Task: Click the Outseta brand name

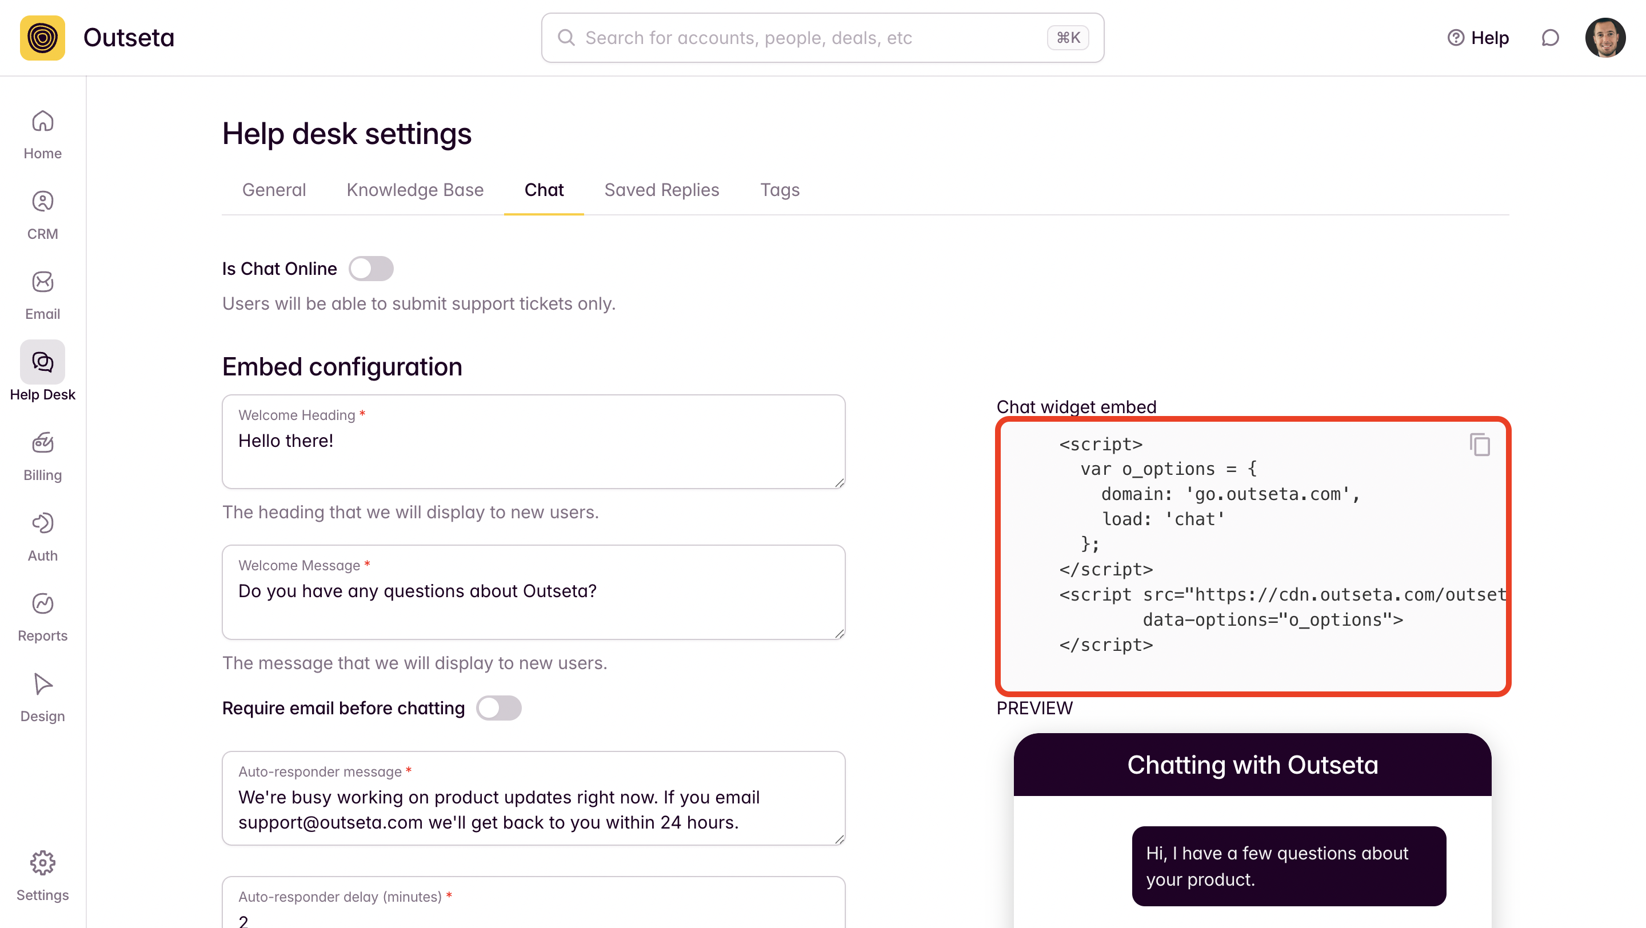Action: pyautogui.click(x=129, y=38)
